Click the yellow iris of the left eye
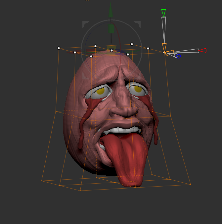 100,90
